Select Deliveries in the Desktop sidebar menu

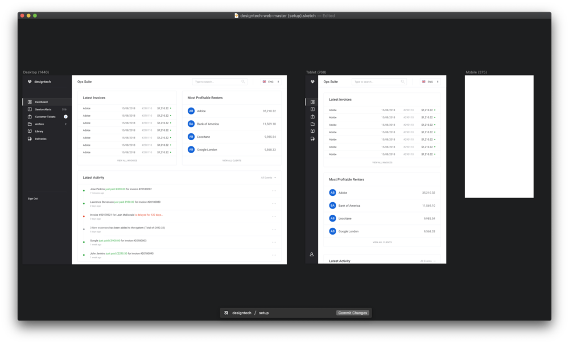coord(40,138)
